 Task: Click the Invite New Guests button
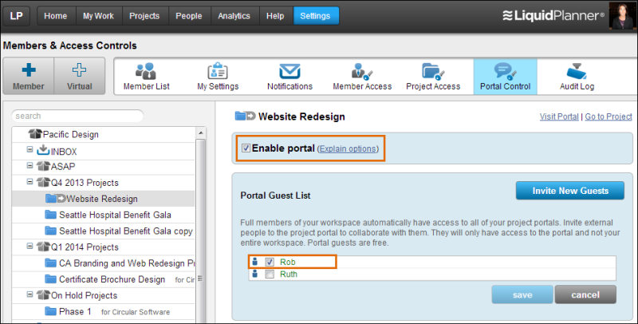(569, 190)
